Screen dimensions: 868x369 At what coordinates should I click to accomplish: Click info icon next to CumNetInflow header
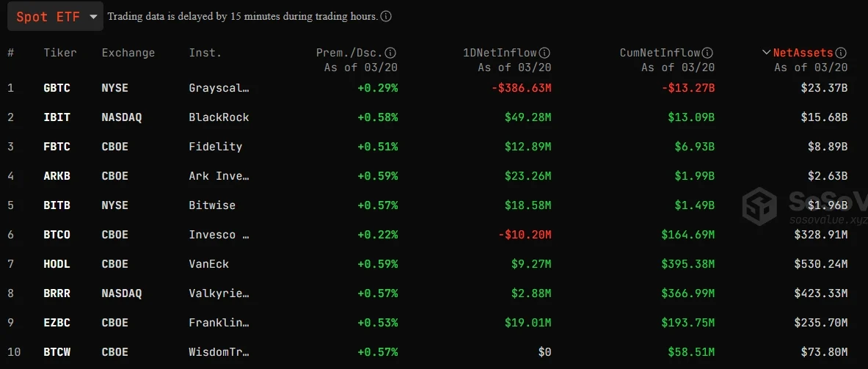pyautogui.click(x=707, y=53)
